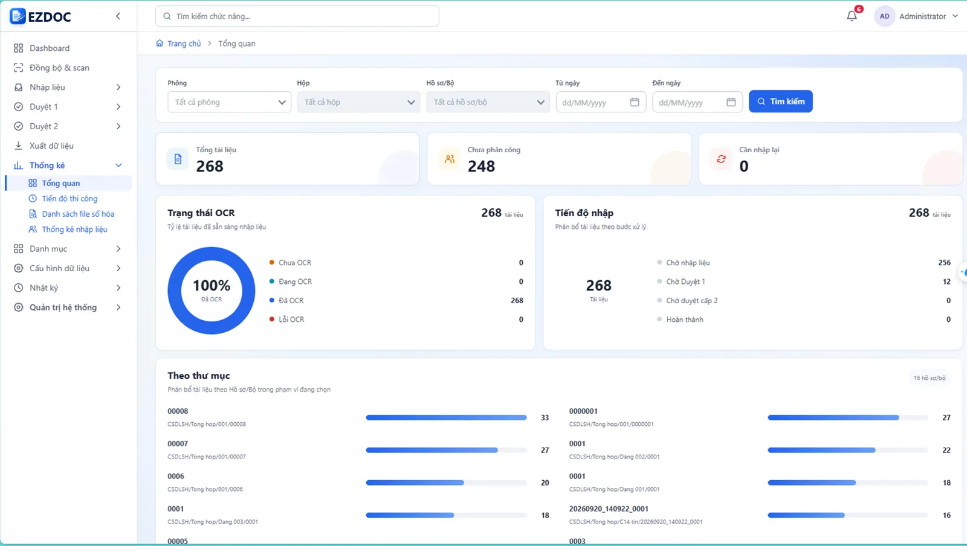The image size is (967, 546).
Task: Click the Dashboard grid icon
Action: point(19,48)
